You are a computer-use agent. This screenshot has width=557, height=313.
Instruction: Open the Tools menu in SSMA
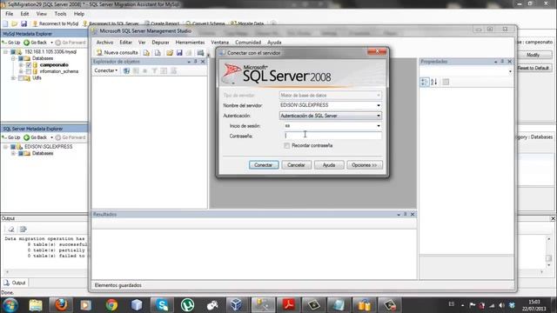click(x=60, y=14)
